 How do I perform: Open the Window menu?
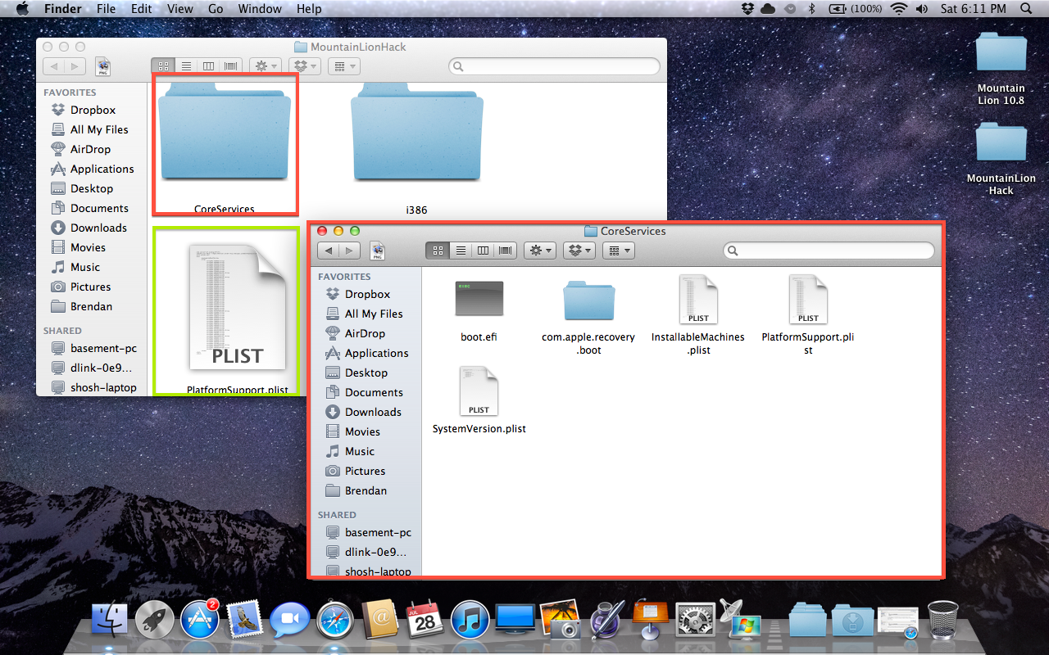(259, 9)
